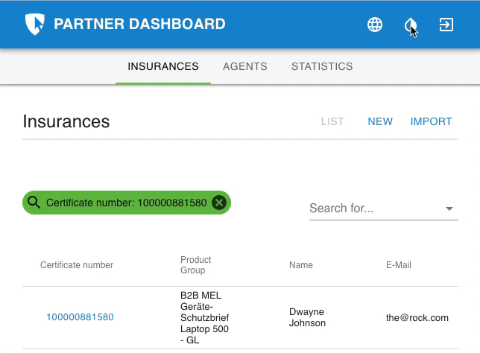Screen dimensions: 480x353
Task: Click the Name column header
Action: (301, 265)
